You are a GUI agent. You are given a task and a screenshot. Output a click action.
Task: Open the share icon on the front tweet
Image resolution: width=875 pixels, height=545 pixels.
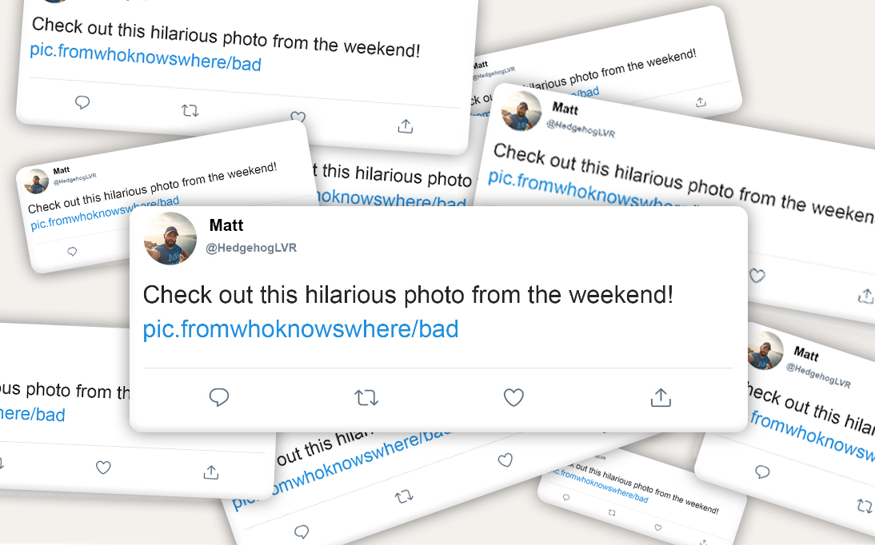(x=661, y=397)
